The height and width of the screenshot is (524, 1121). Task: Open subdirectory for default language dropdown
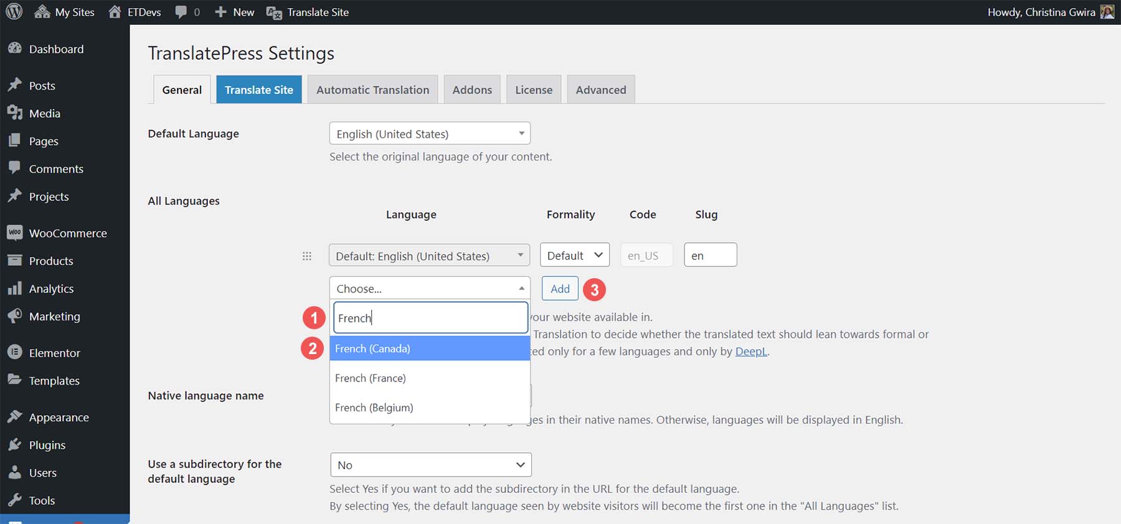coord(431,465)
